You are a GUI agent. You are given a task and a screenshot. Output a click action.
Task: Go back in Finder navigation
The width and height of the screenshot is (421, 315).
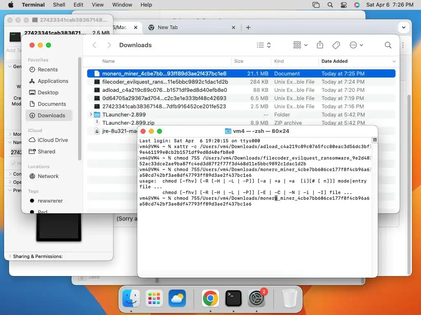click(x=94, y=45)
